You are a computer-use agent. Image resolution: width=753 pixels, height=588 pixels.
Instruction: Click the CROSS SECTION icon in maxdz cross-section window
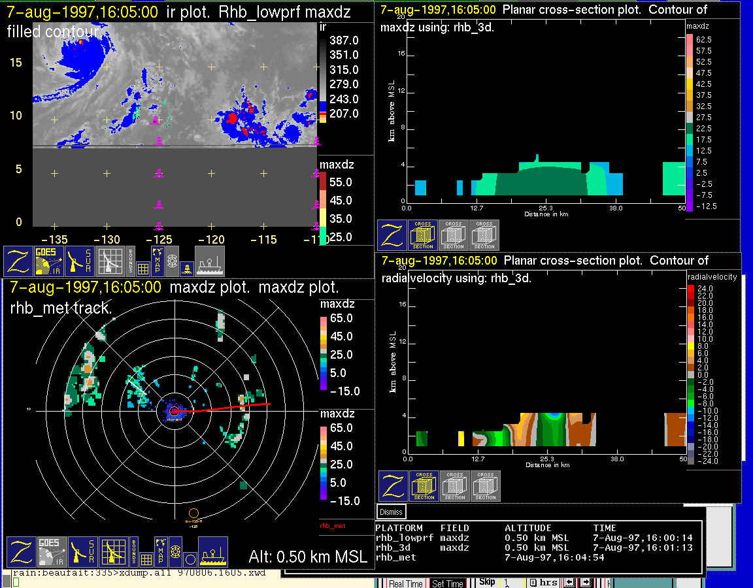(423, 235)
